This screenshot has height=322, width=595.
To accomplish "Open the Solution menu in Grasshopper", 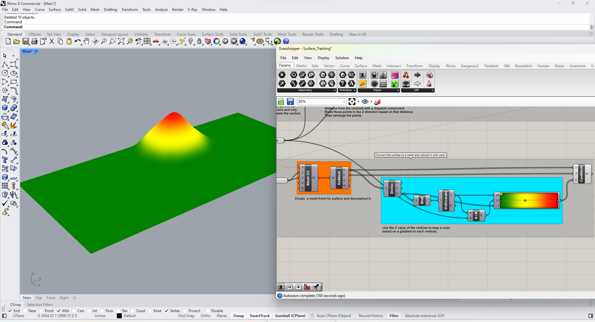I will pyautogui.click(x=342, y=58).
